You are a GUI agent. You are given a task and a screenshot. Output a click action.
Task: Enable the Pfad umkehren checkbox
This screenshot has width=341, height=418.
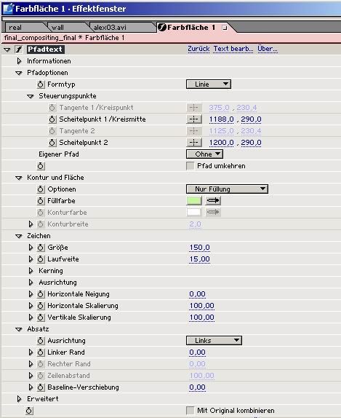click(x=190, y=166)
